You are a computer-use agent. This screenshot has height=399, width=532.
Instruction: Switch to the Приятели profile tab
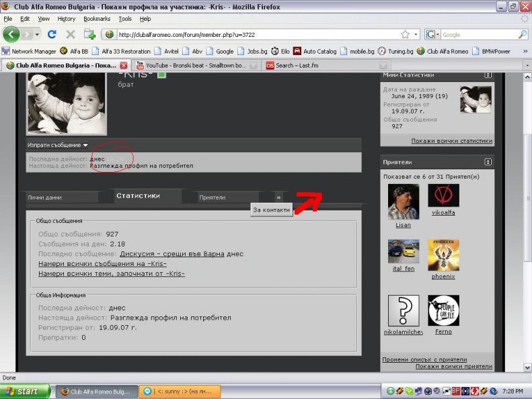214,197
